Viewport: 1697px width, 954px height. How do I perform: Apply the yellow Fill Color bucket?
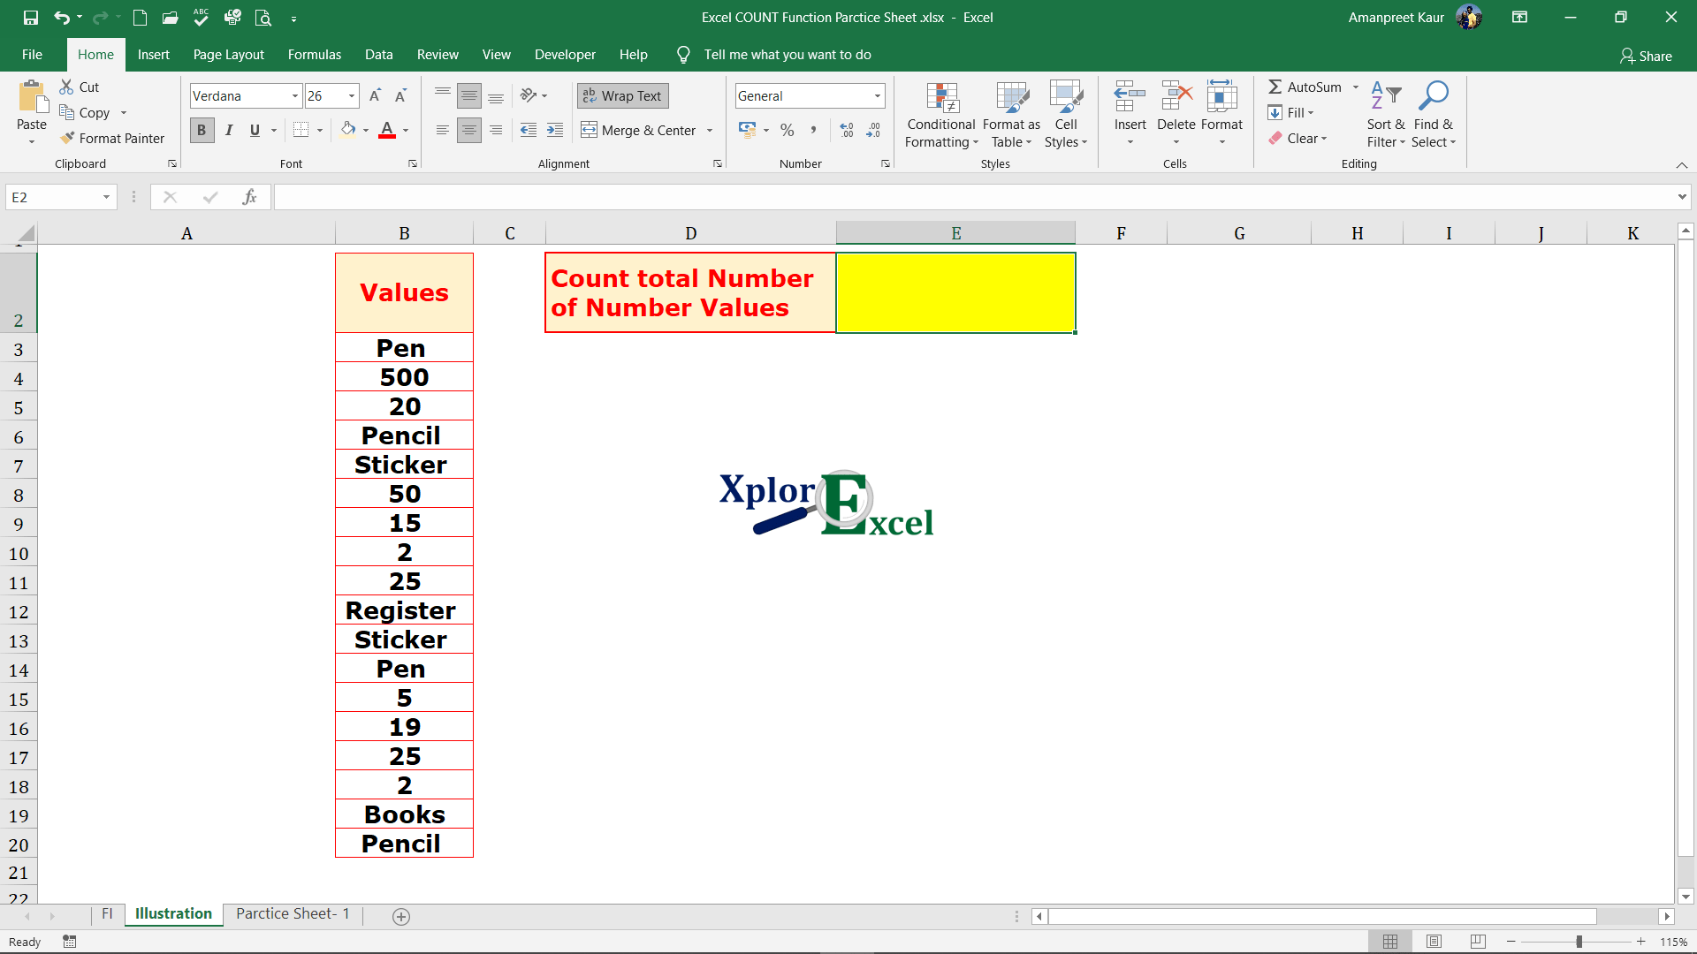pos(348,130)
